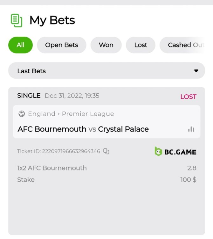The width and height of the screenshot is (213, 239).
Task: Open match statistics bar chart icon
Action: [191, 129]
